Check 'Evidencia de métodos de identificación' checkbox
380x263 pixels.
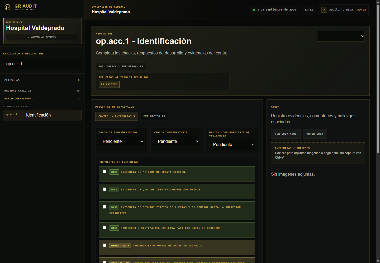click(x=104, y=172)
